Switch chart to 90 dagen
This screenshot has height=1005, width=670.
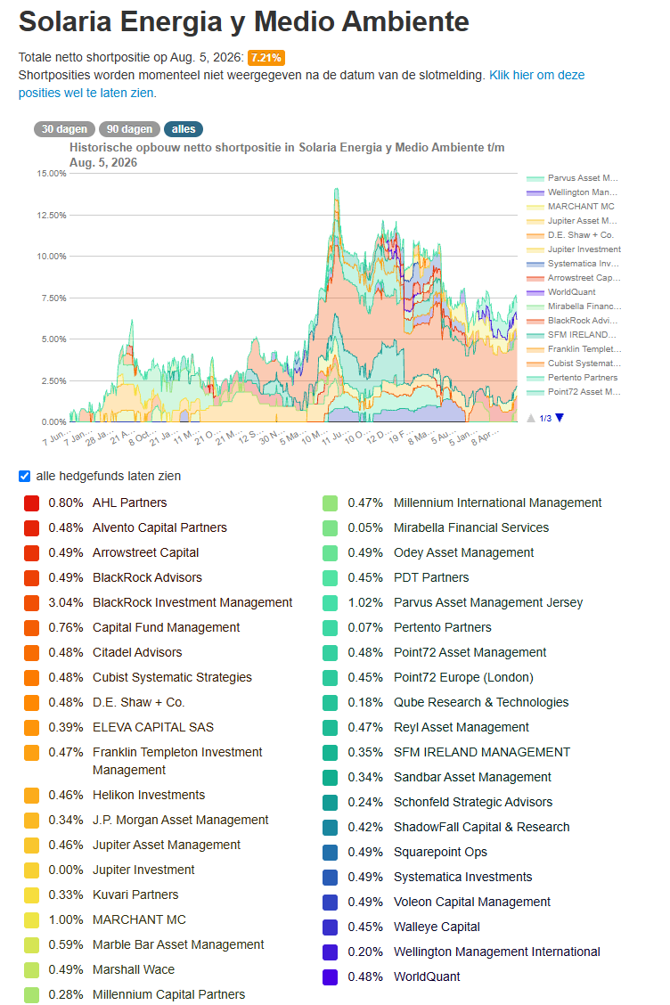[x=129, y=129]
